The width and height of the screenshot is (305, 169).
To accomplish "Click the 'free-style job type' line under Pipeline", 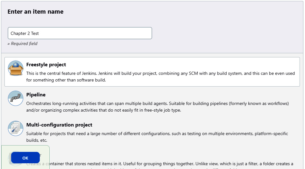I will click(104, 110).
